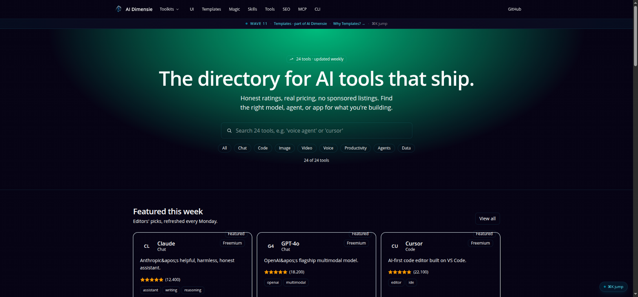The height and width of the screenshot is (297, 638).
Task: Click the star rating on GPT-4o card
Action: pos(276,272)
